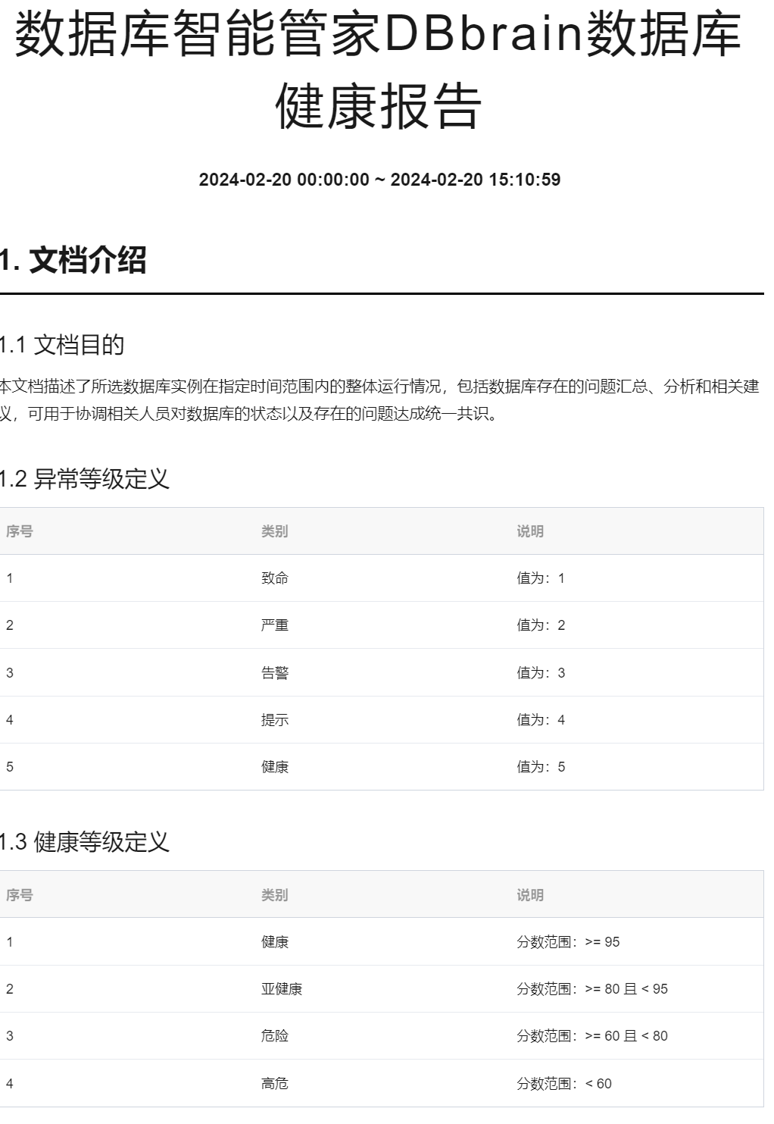
Task: Click the "亚健康" category cell
Action: (x=282, y=989)
